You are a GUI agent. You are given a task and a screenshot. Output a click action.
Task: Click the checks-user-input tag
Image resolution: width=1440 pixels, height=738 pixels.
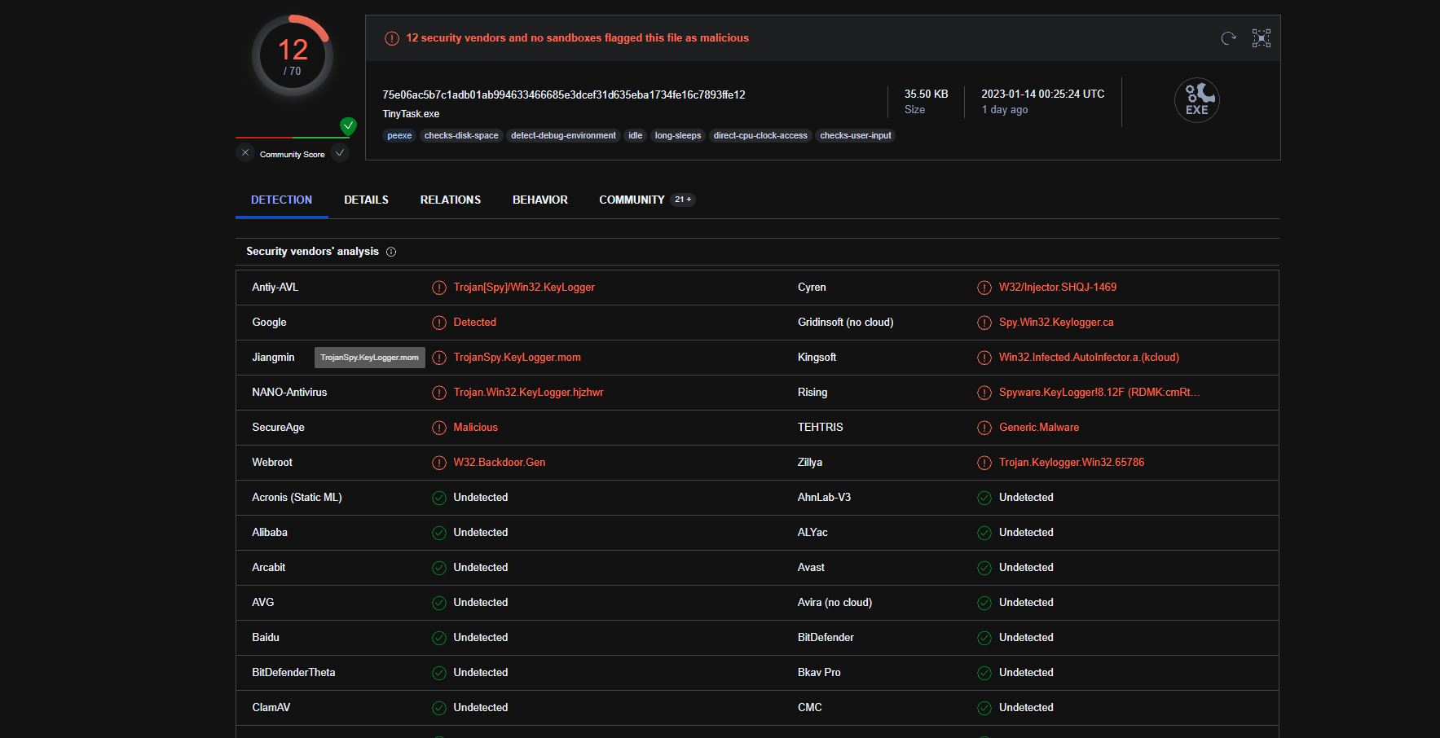(x=856, y=136)
